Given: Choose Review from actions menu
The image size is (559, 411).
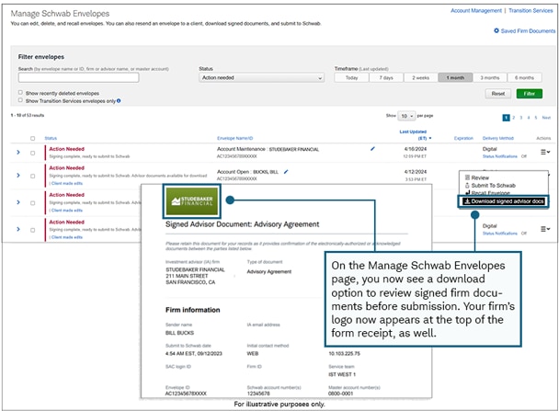Looking at the screenshot, I should (x=477, y=177).
